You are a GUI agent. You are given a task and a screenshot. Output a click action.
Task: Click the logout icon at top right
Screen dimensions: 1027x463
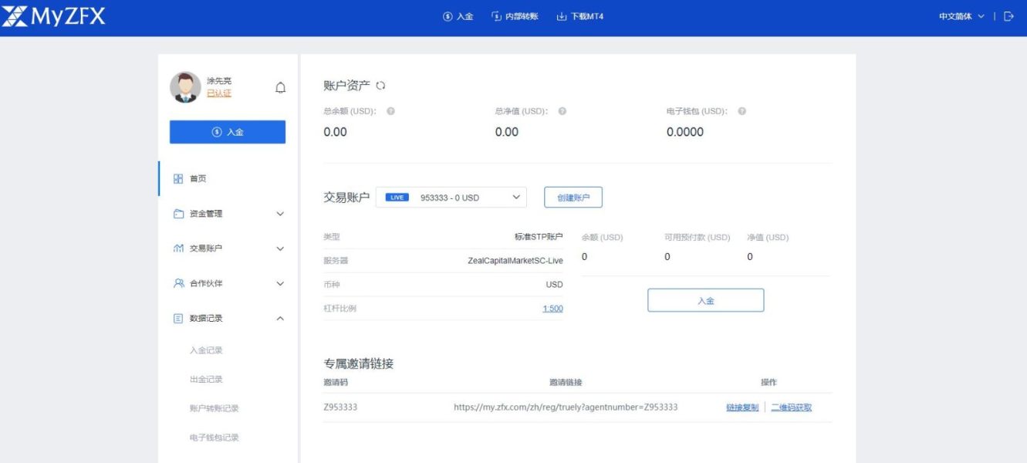(1008, 16)
